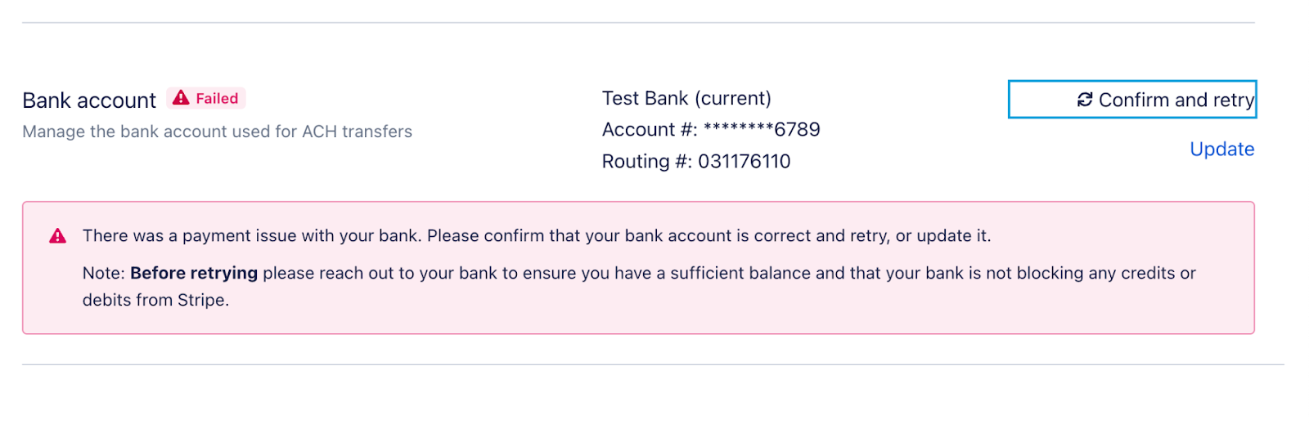The width and height of the screenshot is (1309, 424).
Task: Click the Note: label in alert
Action: [103, 273]
